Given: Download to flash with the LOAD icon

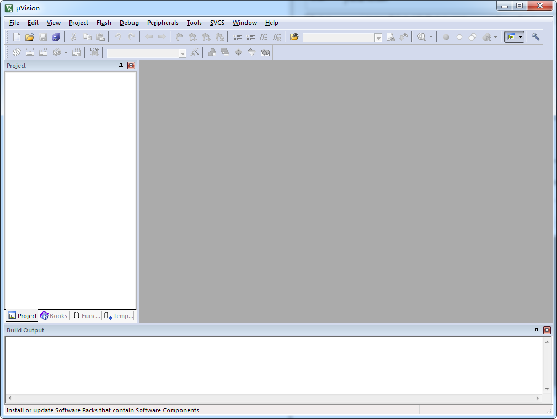Looking at the screenshot, I should (x=94, y=52).
